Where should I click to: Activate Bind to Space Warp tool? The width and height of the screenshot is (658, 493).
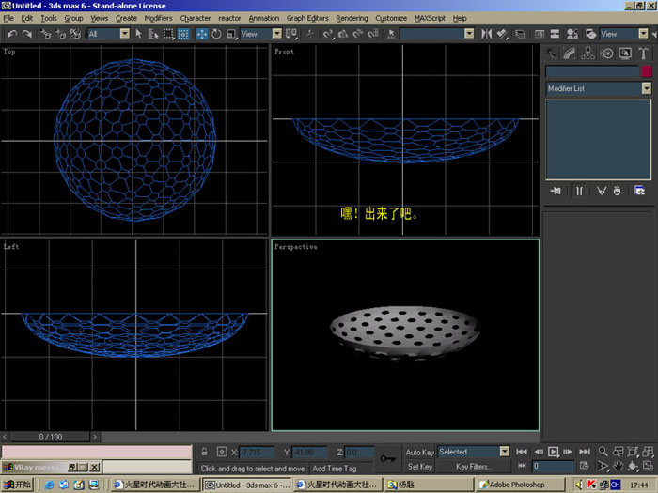(75, 34)
